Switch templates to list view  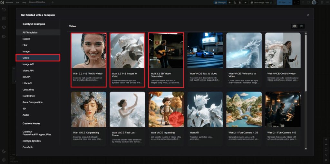coord(301,26)
